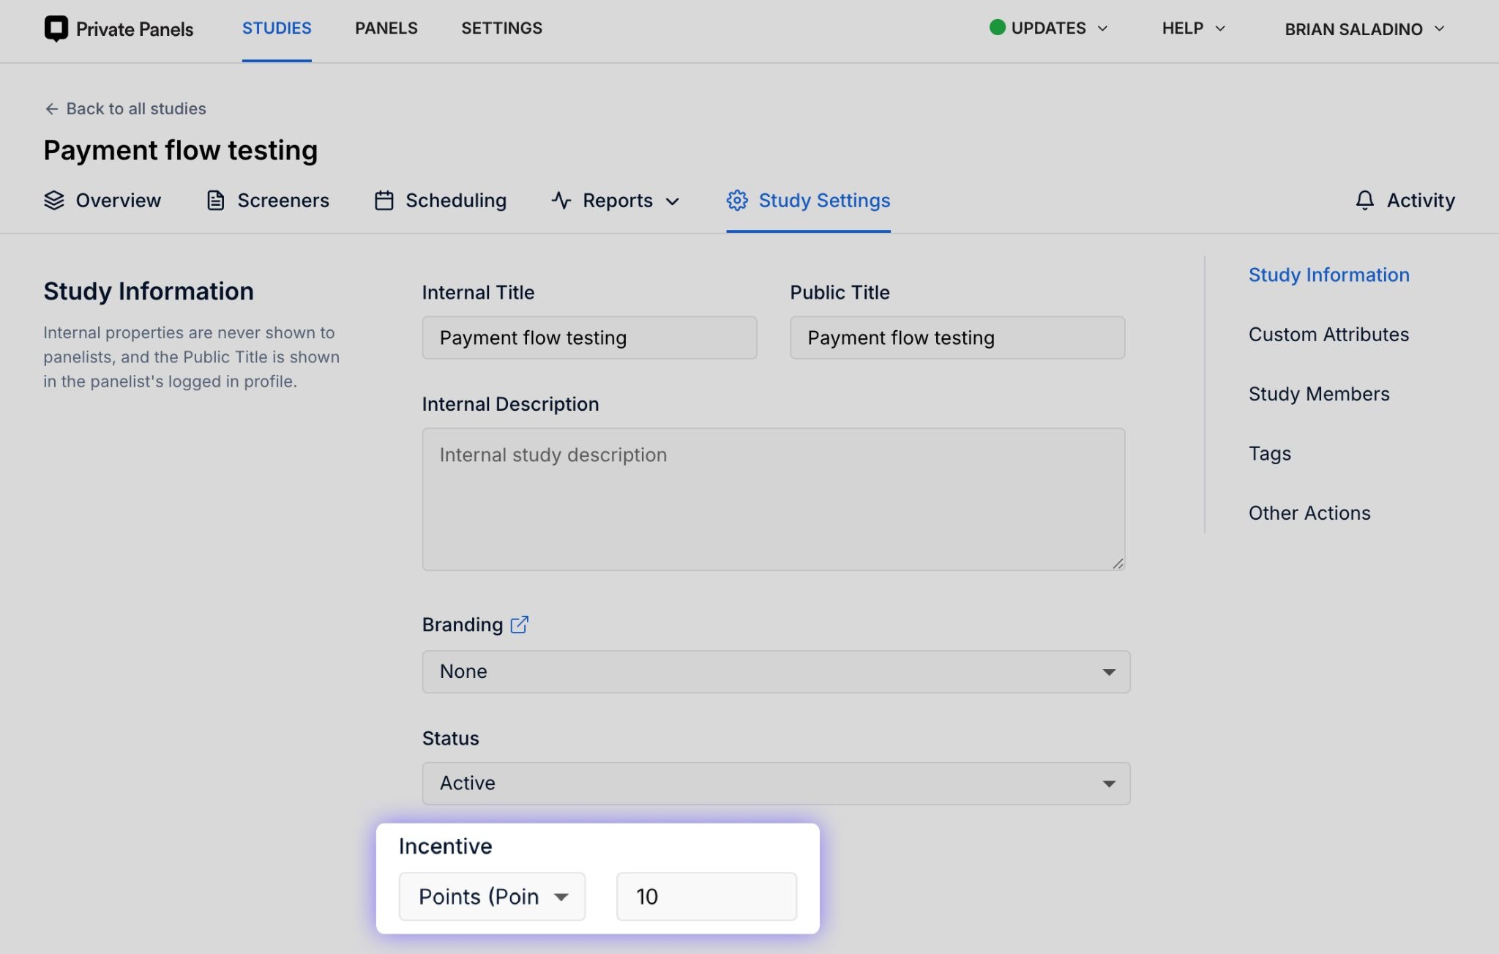The height and width of the screenshot is (954, 1499).
Task: Click the Private Panels logo icon
Action: (x=56, y=29)
